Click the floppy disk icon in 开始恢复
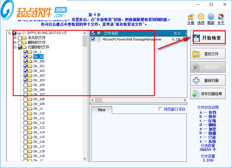This screenshot has width=232, height=168. pyautogui.click(x=196, y=38)
